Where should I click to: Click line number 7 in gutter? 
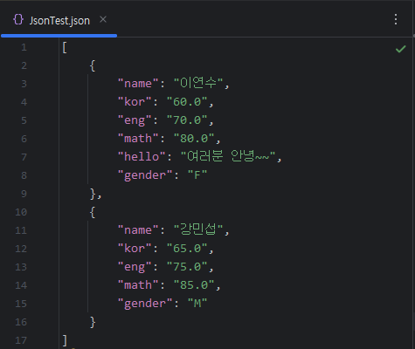(24, 157)
